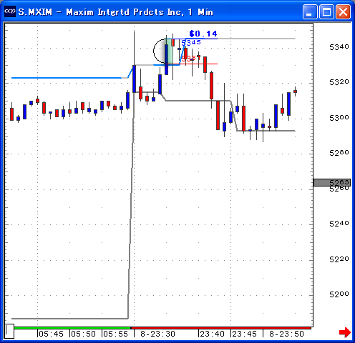Minimize the S.MXIM chart window
355x343 pixels.
[x=310, y=11]
